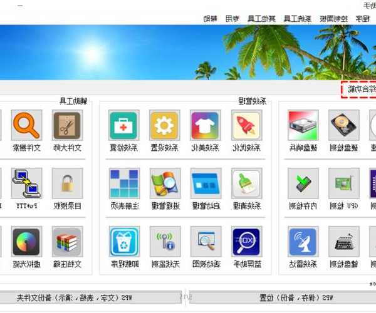Image resolution: width=376 pixels, height=313 pixels.
Task: Launch 进程管理 tool icon
Action: coord(164,183)
